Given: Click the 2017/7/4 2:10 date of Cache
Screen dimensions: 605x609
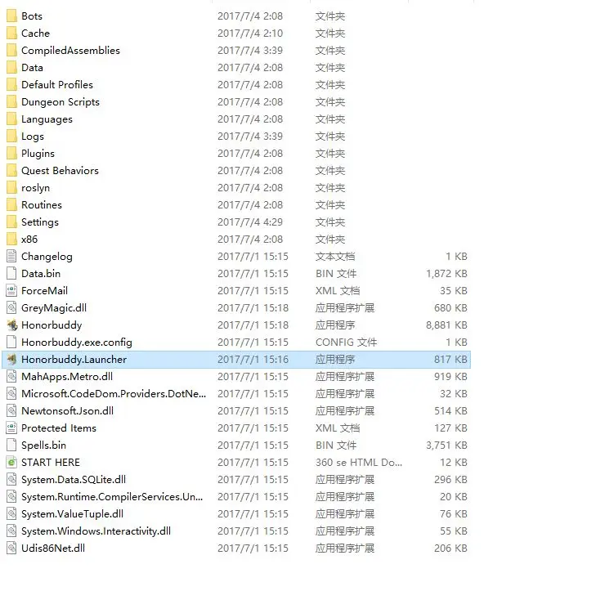Looking at the screenshot, I should point(250,34).
